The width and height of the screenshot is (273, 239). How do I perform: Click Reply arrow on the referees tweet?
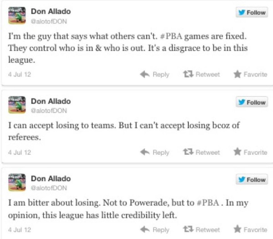pos(145,152)
